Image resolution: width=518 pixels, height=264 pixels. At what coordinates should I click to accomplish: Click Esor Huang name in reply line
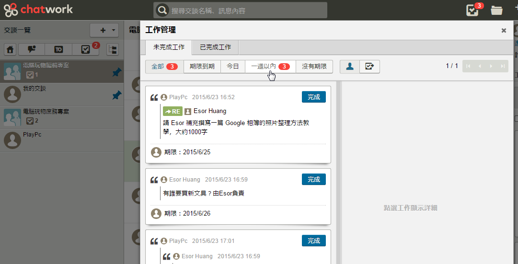point(210,111)
